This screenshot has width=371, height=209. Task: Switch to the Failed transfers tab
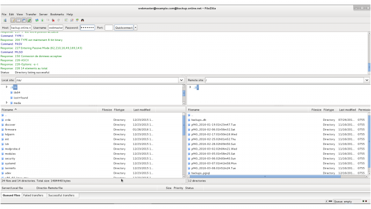pyautogui.click(x=34, y=196)
